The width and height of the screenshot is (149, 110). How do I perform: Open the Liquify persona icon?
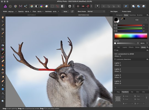click(10, 6)
